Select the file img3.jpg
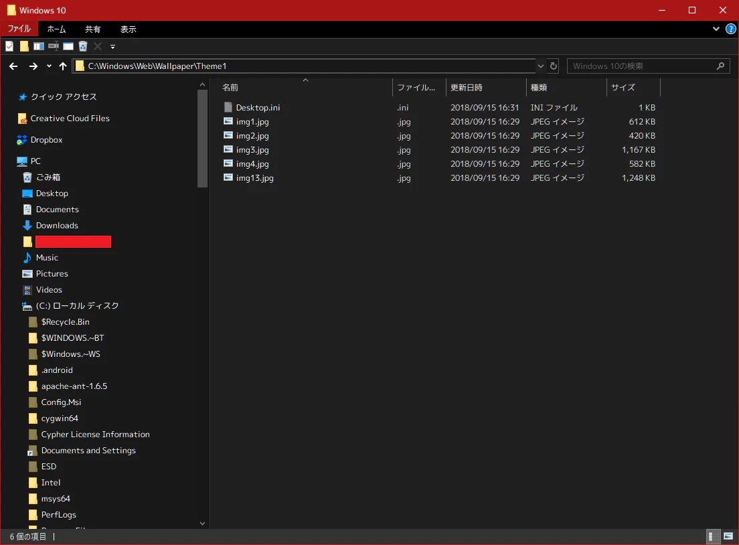 pyautogui.click(x=252, y=150)
